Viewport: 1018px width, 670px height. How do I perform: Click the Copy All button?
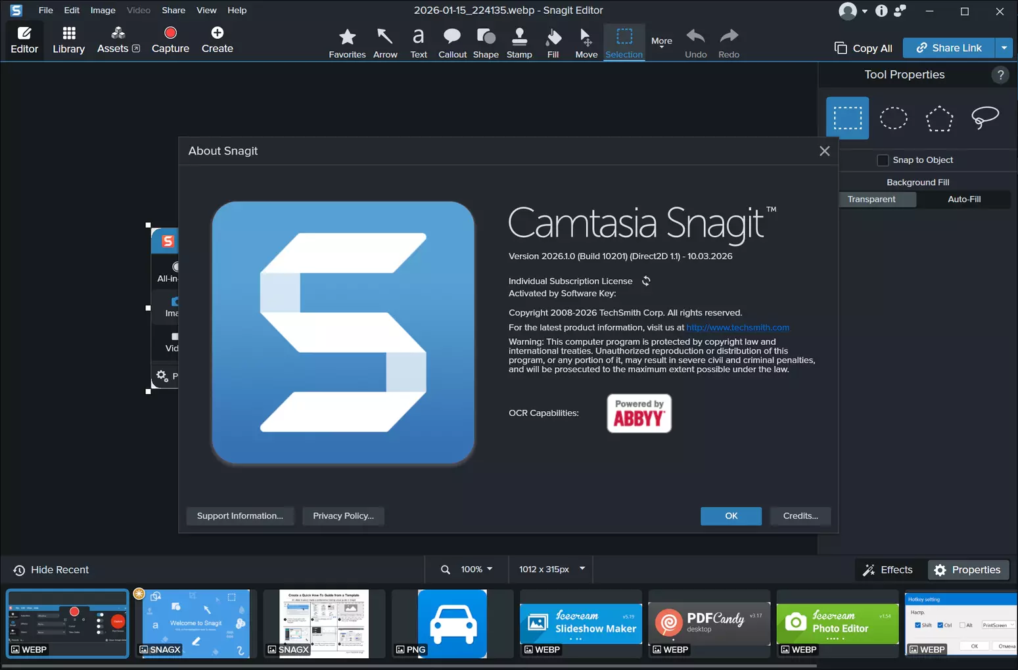pyautogui.click(x=864, y=48)
